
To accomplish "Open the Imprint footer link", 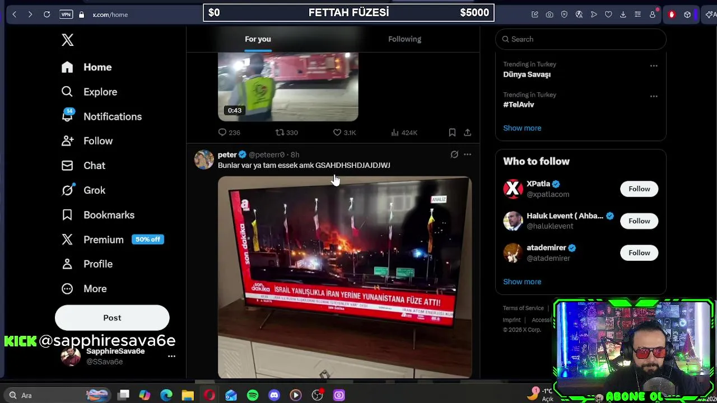I will (x=511, y=320).
